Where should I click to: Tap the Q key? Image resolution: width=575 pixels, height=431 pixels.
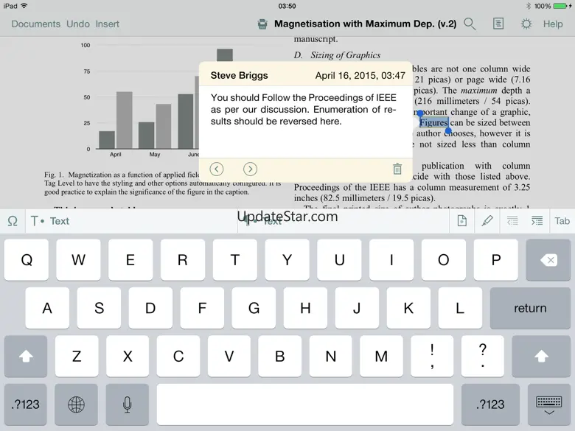(27, 260)
